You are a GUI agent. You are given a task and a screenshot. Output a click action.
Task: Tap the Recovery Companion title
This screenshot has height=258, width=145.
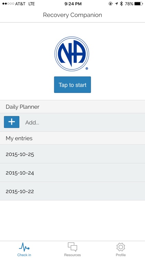tap(72, 15)
